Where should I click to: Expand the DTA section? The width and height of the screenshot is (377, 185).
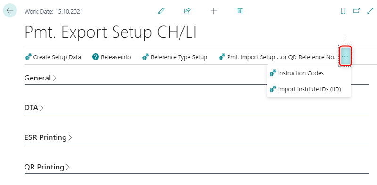pos(34,108)
